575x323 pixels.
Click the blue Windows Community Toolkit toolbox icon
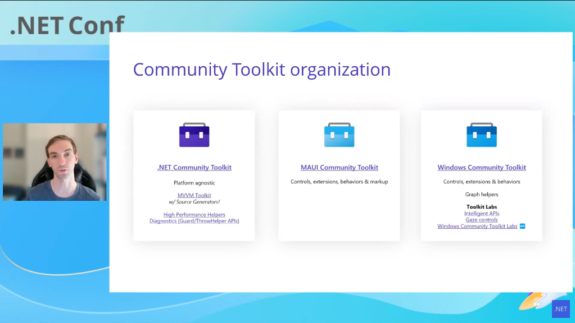point(482,135)
